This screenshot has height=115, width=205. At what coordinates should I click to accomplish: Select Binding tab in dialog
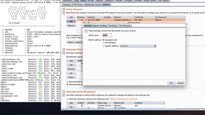[x=87, y=26]
